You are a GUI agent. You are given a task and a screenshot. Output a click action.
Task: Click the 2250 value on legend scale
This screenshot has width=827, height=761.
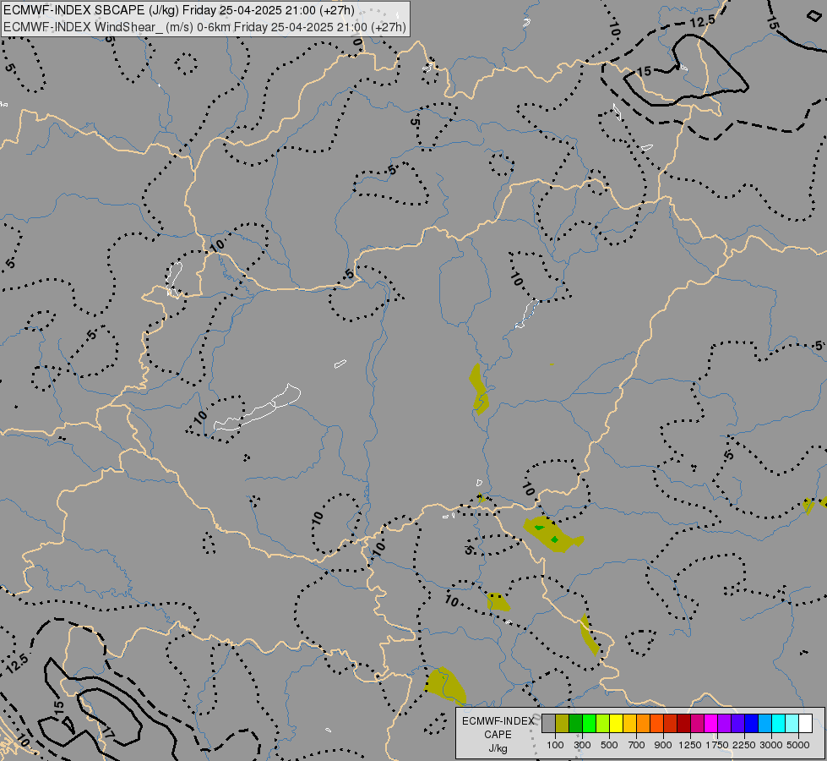[744, 745]
